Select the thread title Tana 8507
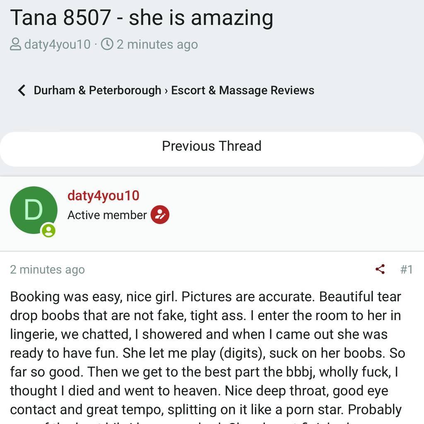The width and height of the screenshot is (424, 424). [142, 17]
